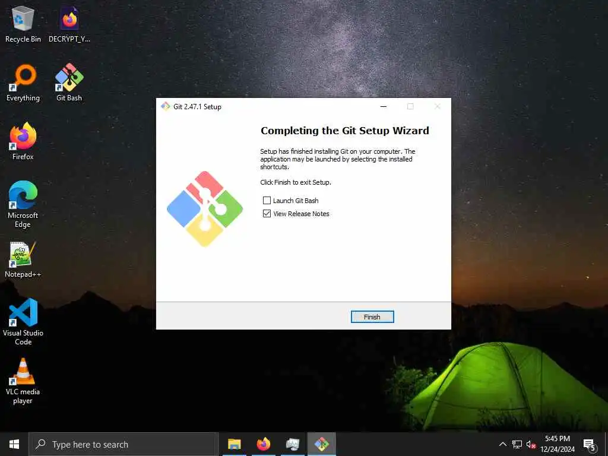Image resolution: width=608 pixels, height=456 pixels.
Task: Select the Git Bash desktop shortcut
Action: 69,83
